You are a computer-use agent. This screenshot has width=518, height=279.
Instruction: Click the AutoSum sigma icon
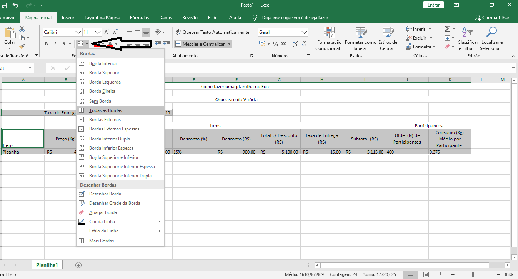pos(447,29)
